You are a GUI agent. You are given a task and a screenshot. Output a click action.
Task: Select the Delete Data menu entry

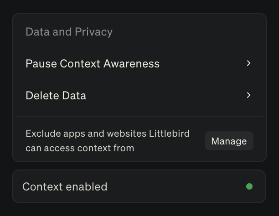click(x=56, y=95)
